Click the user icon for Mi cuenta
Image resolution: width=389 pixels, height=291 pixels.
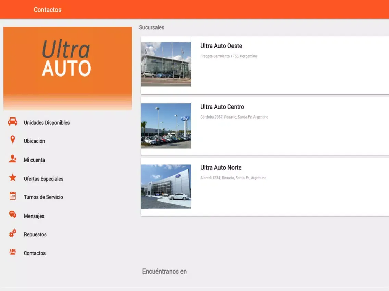coord(13,158)
